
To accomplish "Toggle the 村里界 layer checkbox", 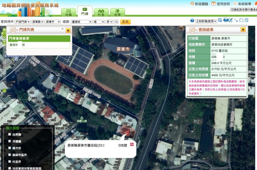I will tap(10, 162).
